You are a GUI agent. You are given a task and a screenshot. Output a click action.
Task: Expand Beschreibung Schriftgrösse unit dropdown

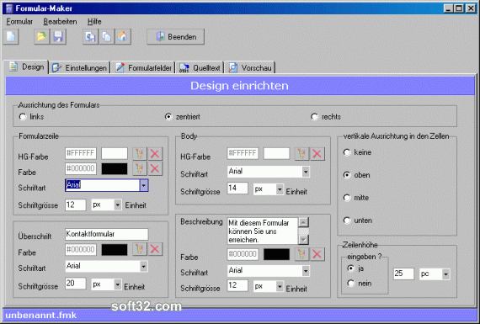(280, 287)
